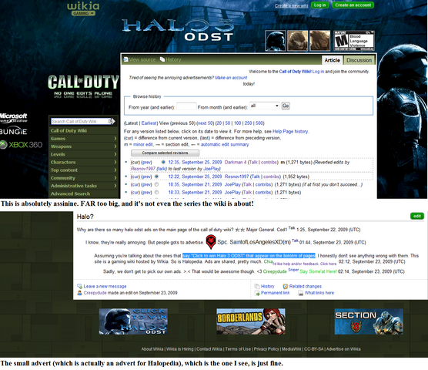This screenshot has width=428, height=370.
Task: Select radio for 12:35 September 25 revision
Action: (x=163, y=162)
